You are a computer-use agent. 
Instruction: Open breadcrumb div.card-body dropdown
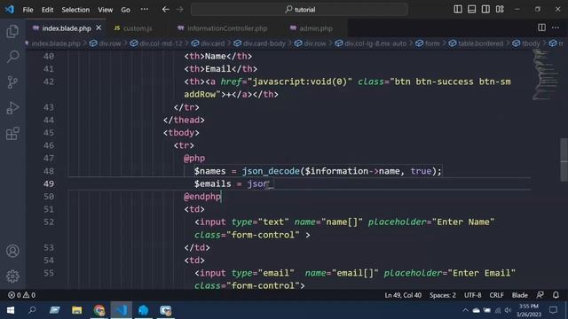pos(260,43)
